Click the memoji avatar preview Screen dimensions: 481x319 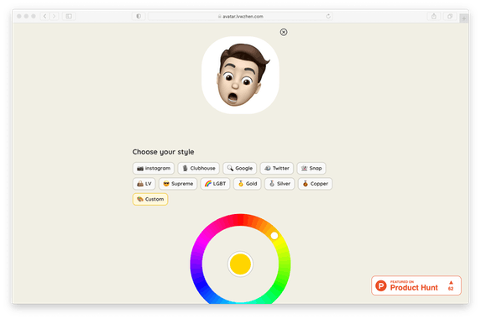pos(240,76)
